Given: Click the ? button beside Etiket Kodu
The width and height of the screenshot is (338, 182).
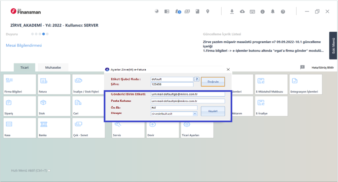Looking at the screenshot, I should coord(197,79).
